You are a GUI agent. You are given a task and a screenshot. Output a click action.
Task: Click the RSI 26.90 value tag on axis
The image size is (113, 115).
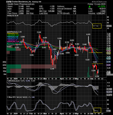(109, 26)
